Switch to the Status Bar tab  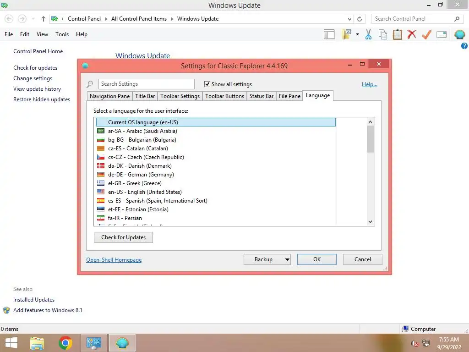pos(262,96)
